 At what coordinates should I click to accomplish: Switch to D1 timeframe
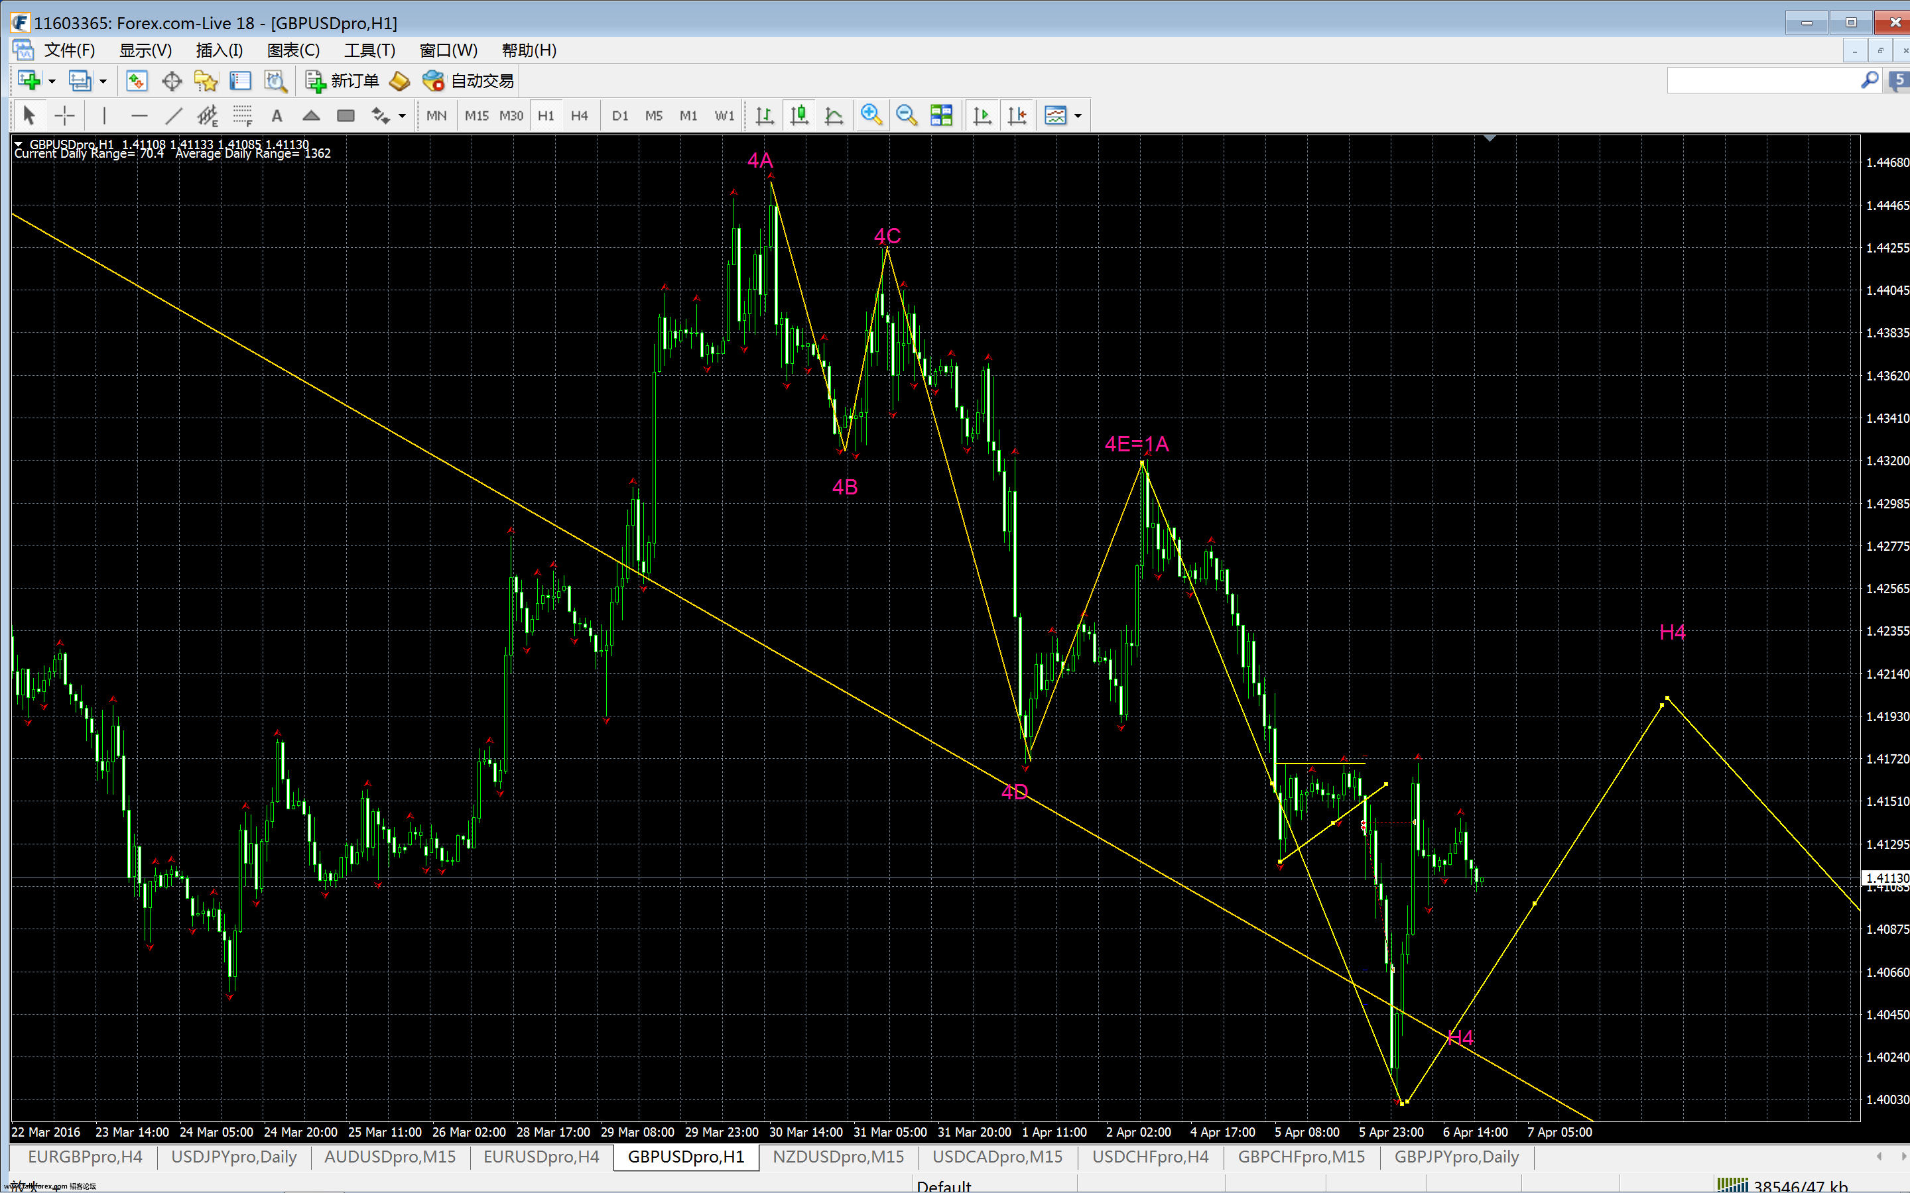point(620,116)
